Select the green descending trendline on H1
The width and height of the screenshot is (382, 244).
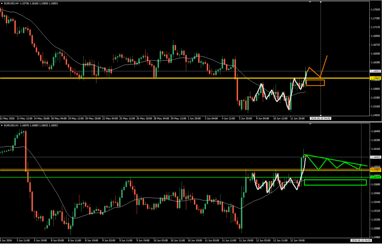(336, 160)
